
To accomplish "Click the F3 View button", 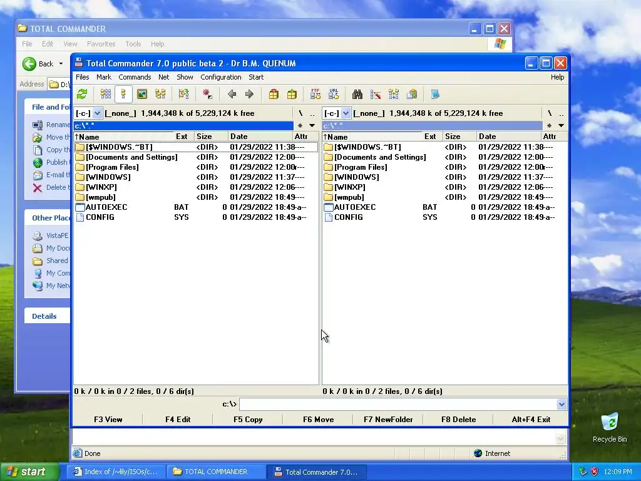I will [x=108, y=419].
